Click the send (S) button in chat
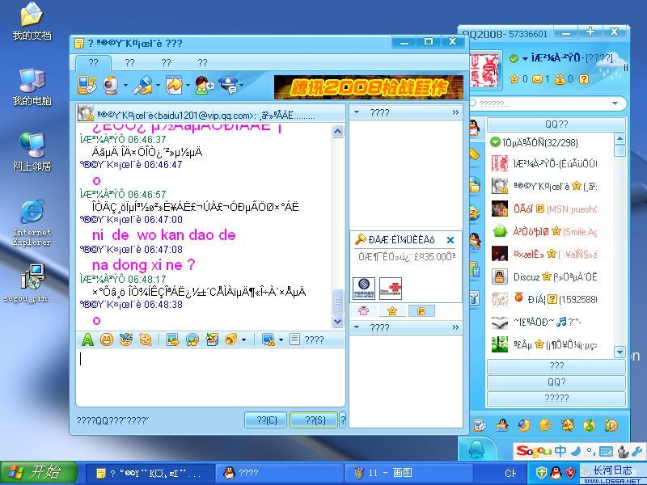The height and width of the screenshot is (485, 647). point(315,420)
